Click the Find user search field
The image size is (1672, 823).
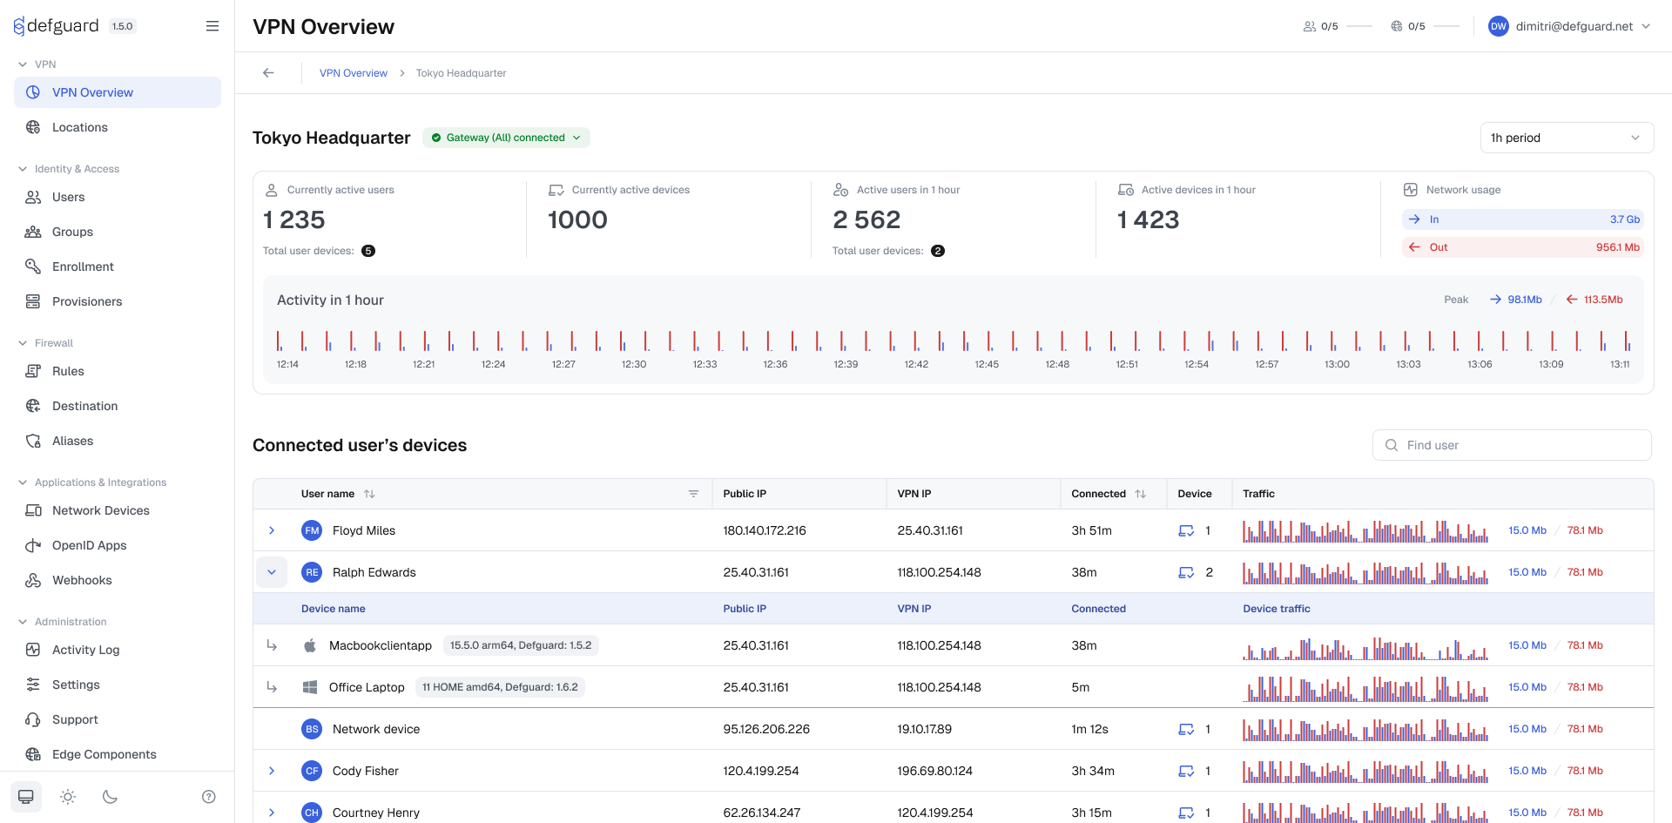[1511, 445]
